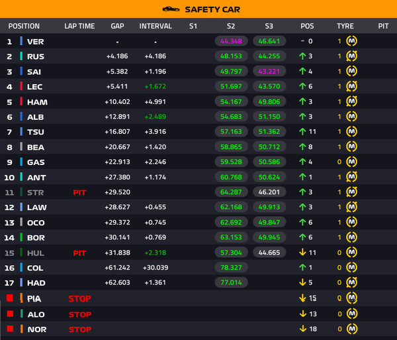Viewport: 397px width, 340px height.
Task: Click team color bar next to GAS
Action: point(21,162)
